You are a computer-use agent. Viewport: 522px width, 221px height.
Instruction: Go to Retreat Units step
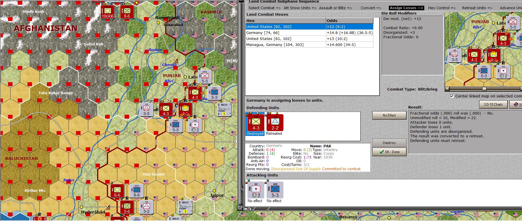click(x=477, y=8)
